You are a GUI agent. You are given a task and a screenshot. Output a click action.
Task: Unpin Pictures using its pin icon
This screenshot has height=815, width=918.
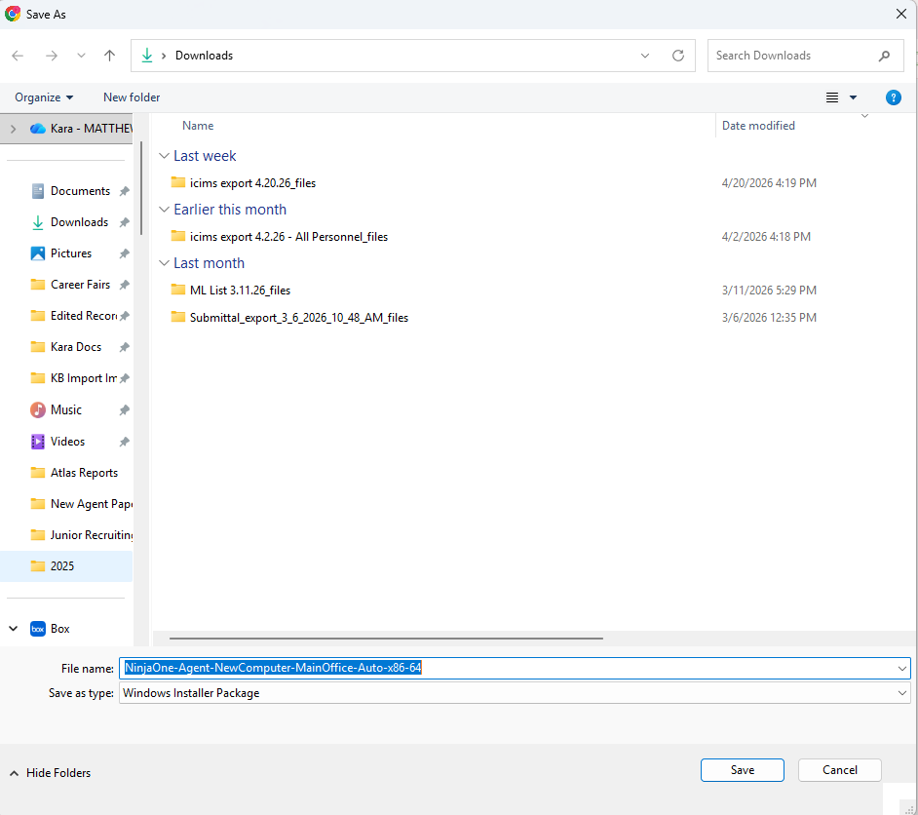coord(124,253)
